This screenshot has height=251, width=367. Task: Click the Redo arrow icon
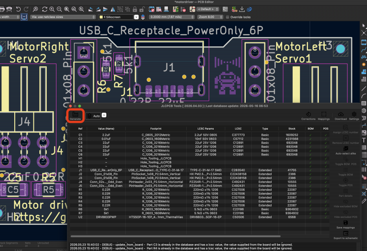point(26,9)
